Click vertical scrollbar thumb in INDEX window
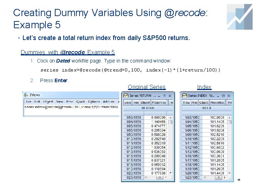The width and height of the screenshot is (258, 193). click(229, 122)
